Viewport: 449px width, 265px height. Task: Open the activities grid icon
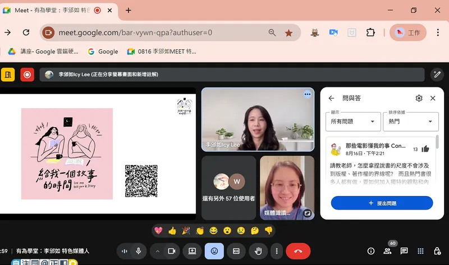420,252
